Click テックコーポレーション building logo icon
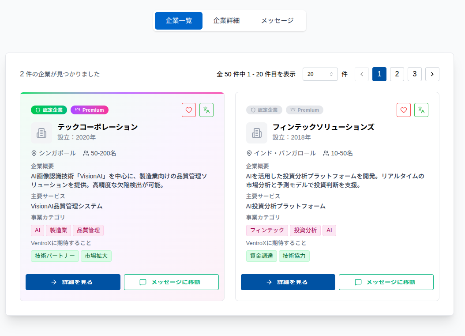Image resolution: width=465 pixels, height=336 pixels. pyautogui.click(x=41, y=133)
